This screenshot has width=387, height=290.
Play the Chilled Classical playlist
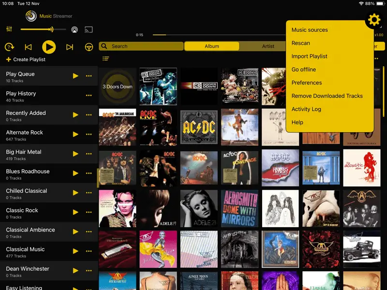tap(75, 193)
